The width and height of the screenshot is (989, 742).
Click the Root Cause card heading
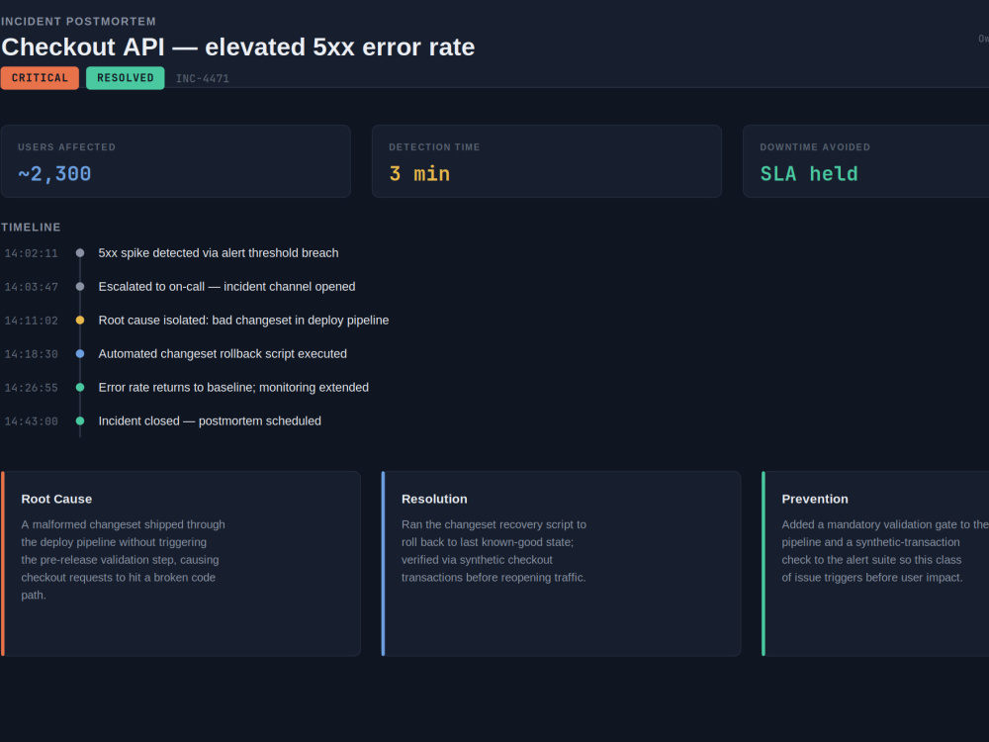(x=56, y=499)
